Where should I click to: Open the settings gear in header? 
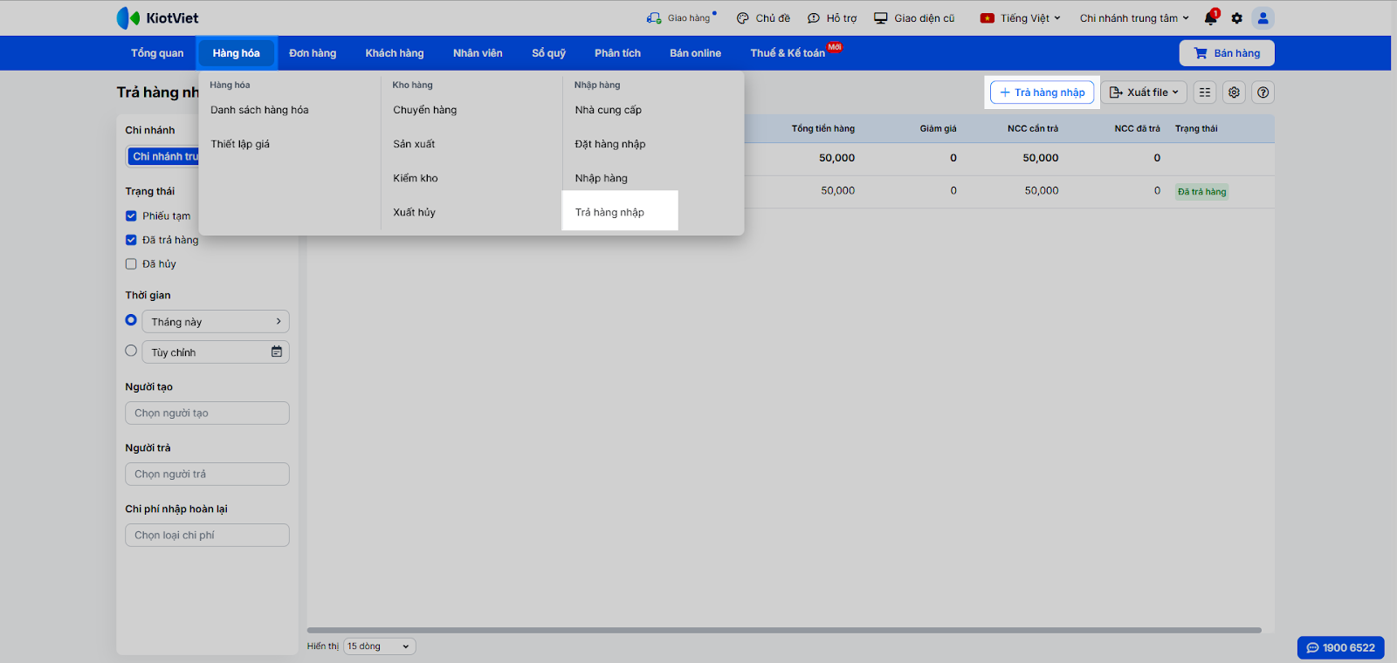click(1236, 18)
